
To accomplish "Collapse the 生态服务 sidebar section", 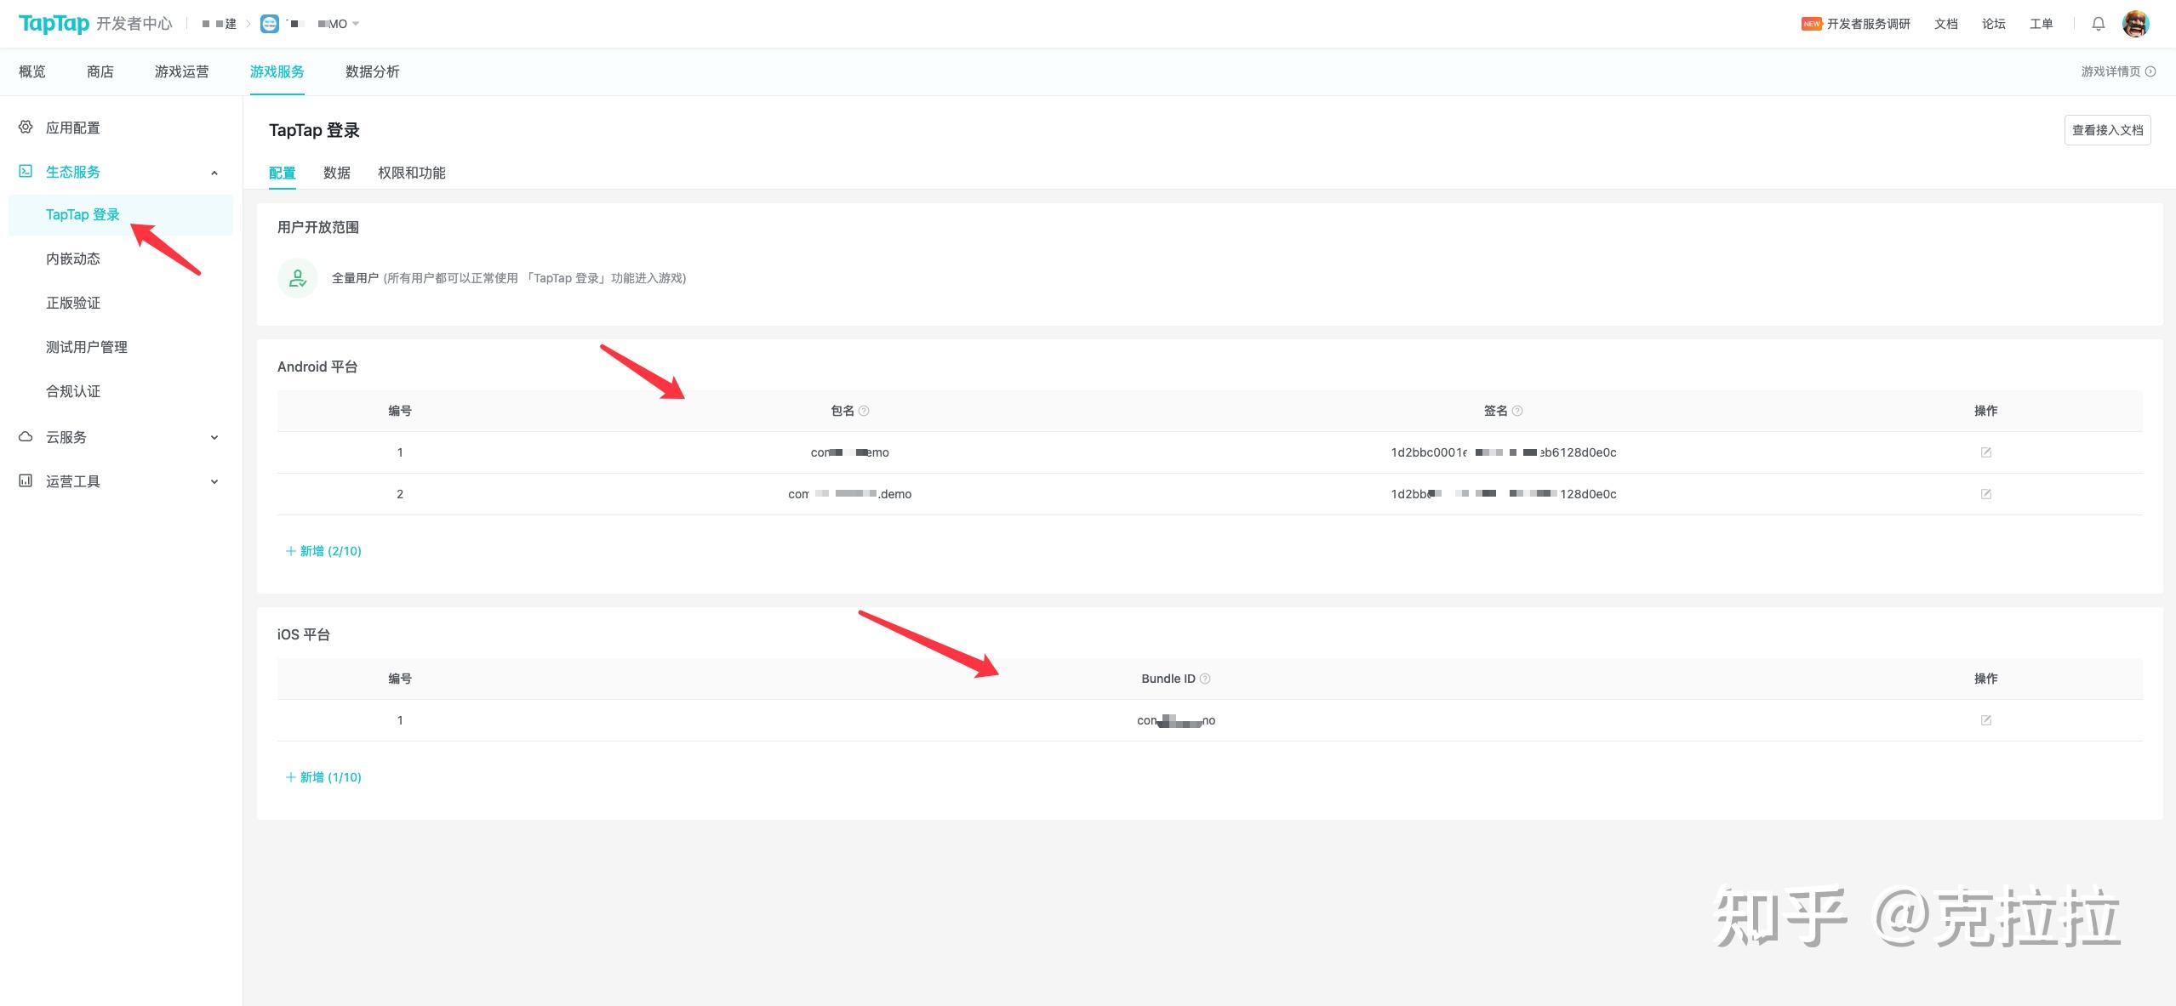I will [x=214, y=173].
